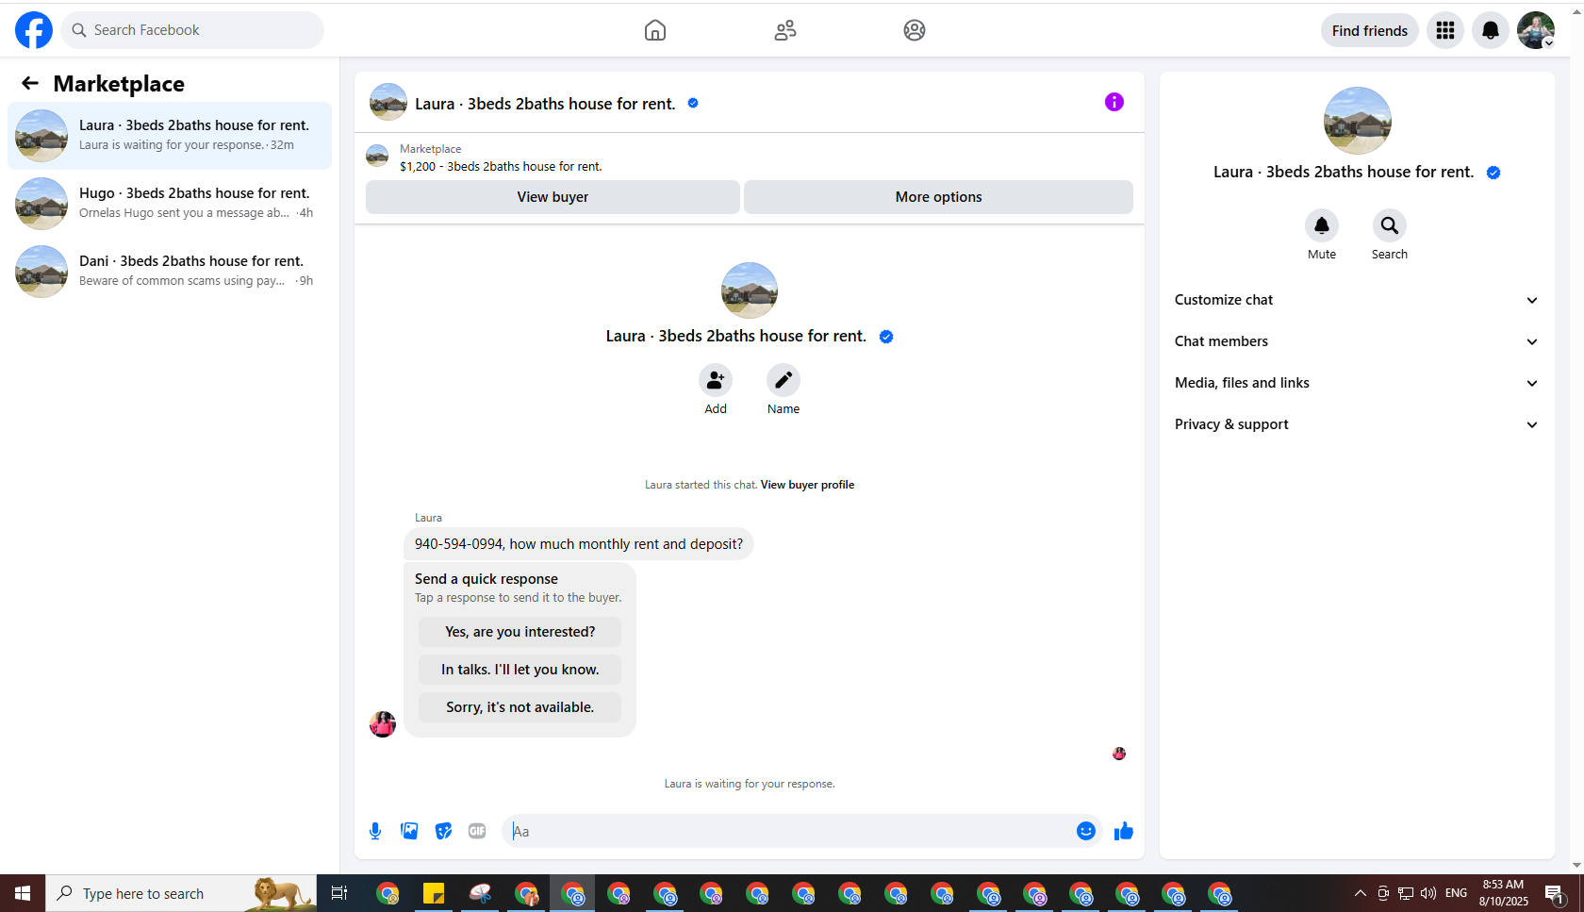Attach a file with the photo icon
Image resolution: width=1584 pixels, height=912 pixels.
point(409,831)
